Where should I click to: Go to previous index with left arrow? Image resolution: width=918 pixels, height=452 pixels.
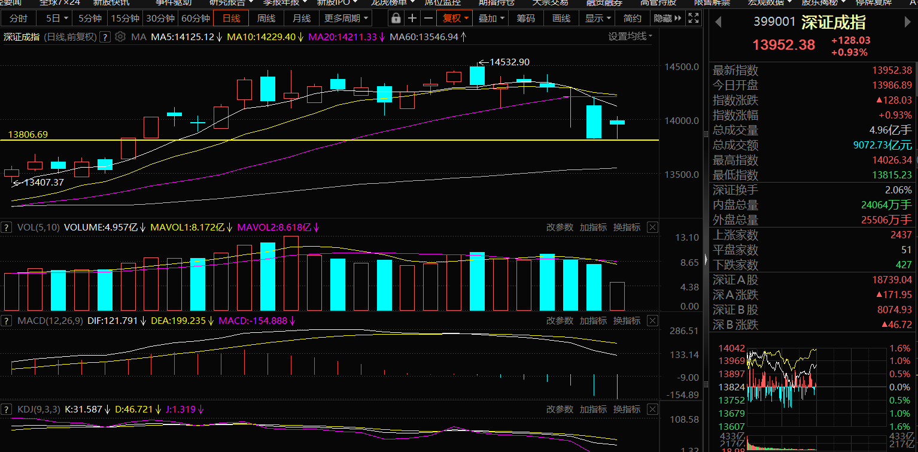tap(718, 23)
